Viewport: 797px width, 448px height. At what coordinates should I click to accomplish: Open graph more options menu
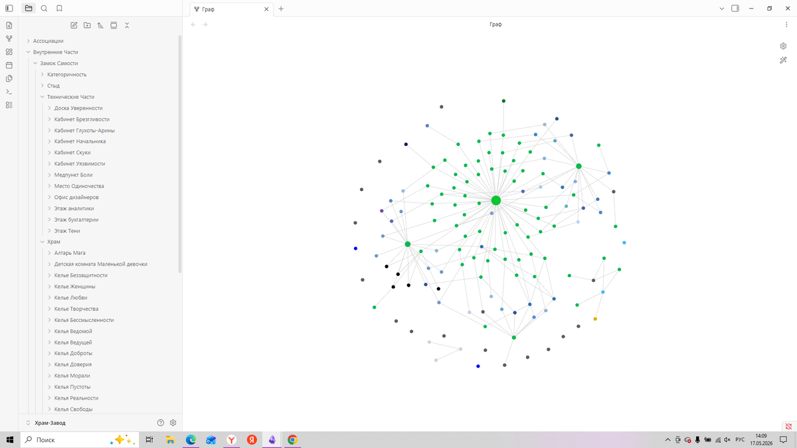coord(786,25)
